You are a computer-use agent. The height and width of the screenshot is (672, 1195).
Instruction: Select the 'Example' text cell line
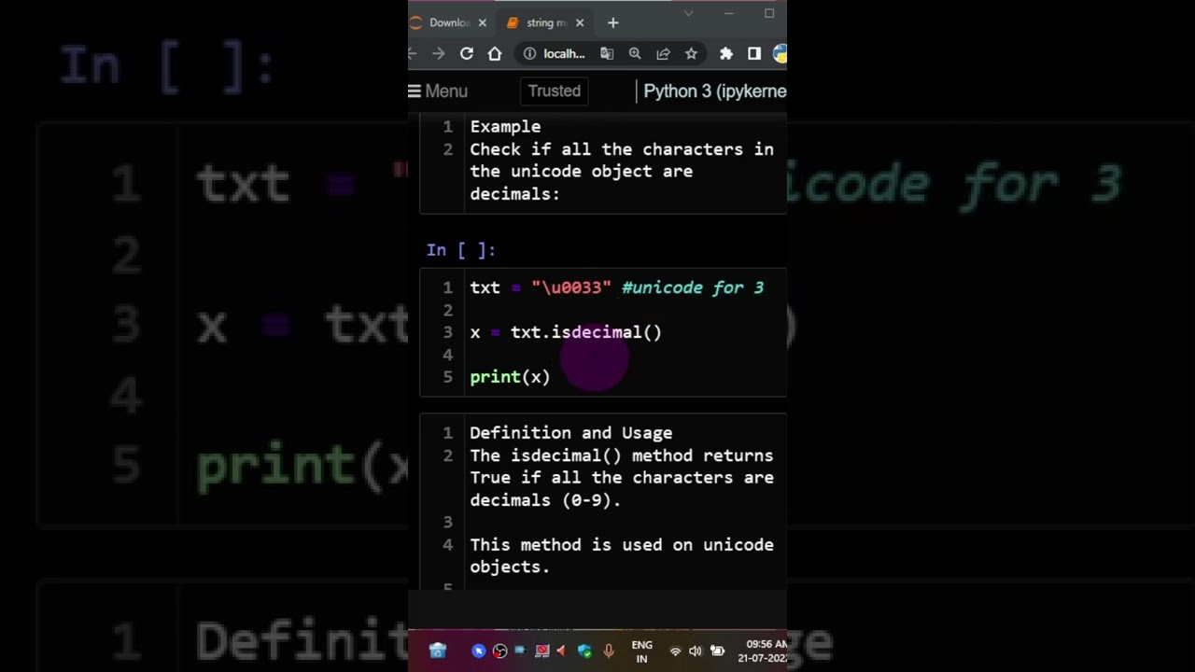click(x=505, y=126)
